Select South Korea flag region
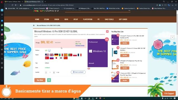Image resolution: width=178 pixels, height=100 pixels. (61, 58)
